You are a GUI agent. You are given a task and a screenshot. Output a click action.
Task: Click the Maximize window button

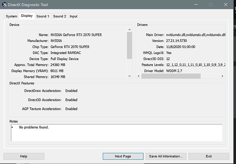[211, 4]
